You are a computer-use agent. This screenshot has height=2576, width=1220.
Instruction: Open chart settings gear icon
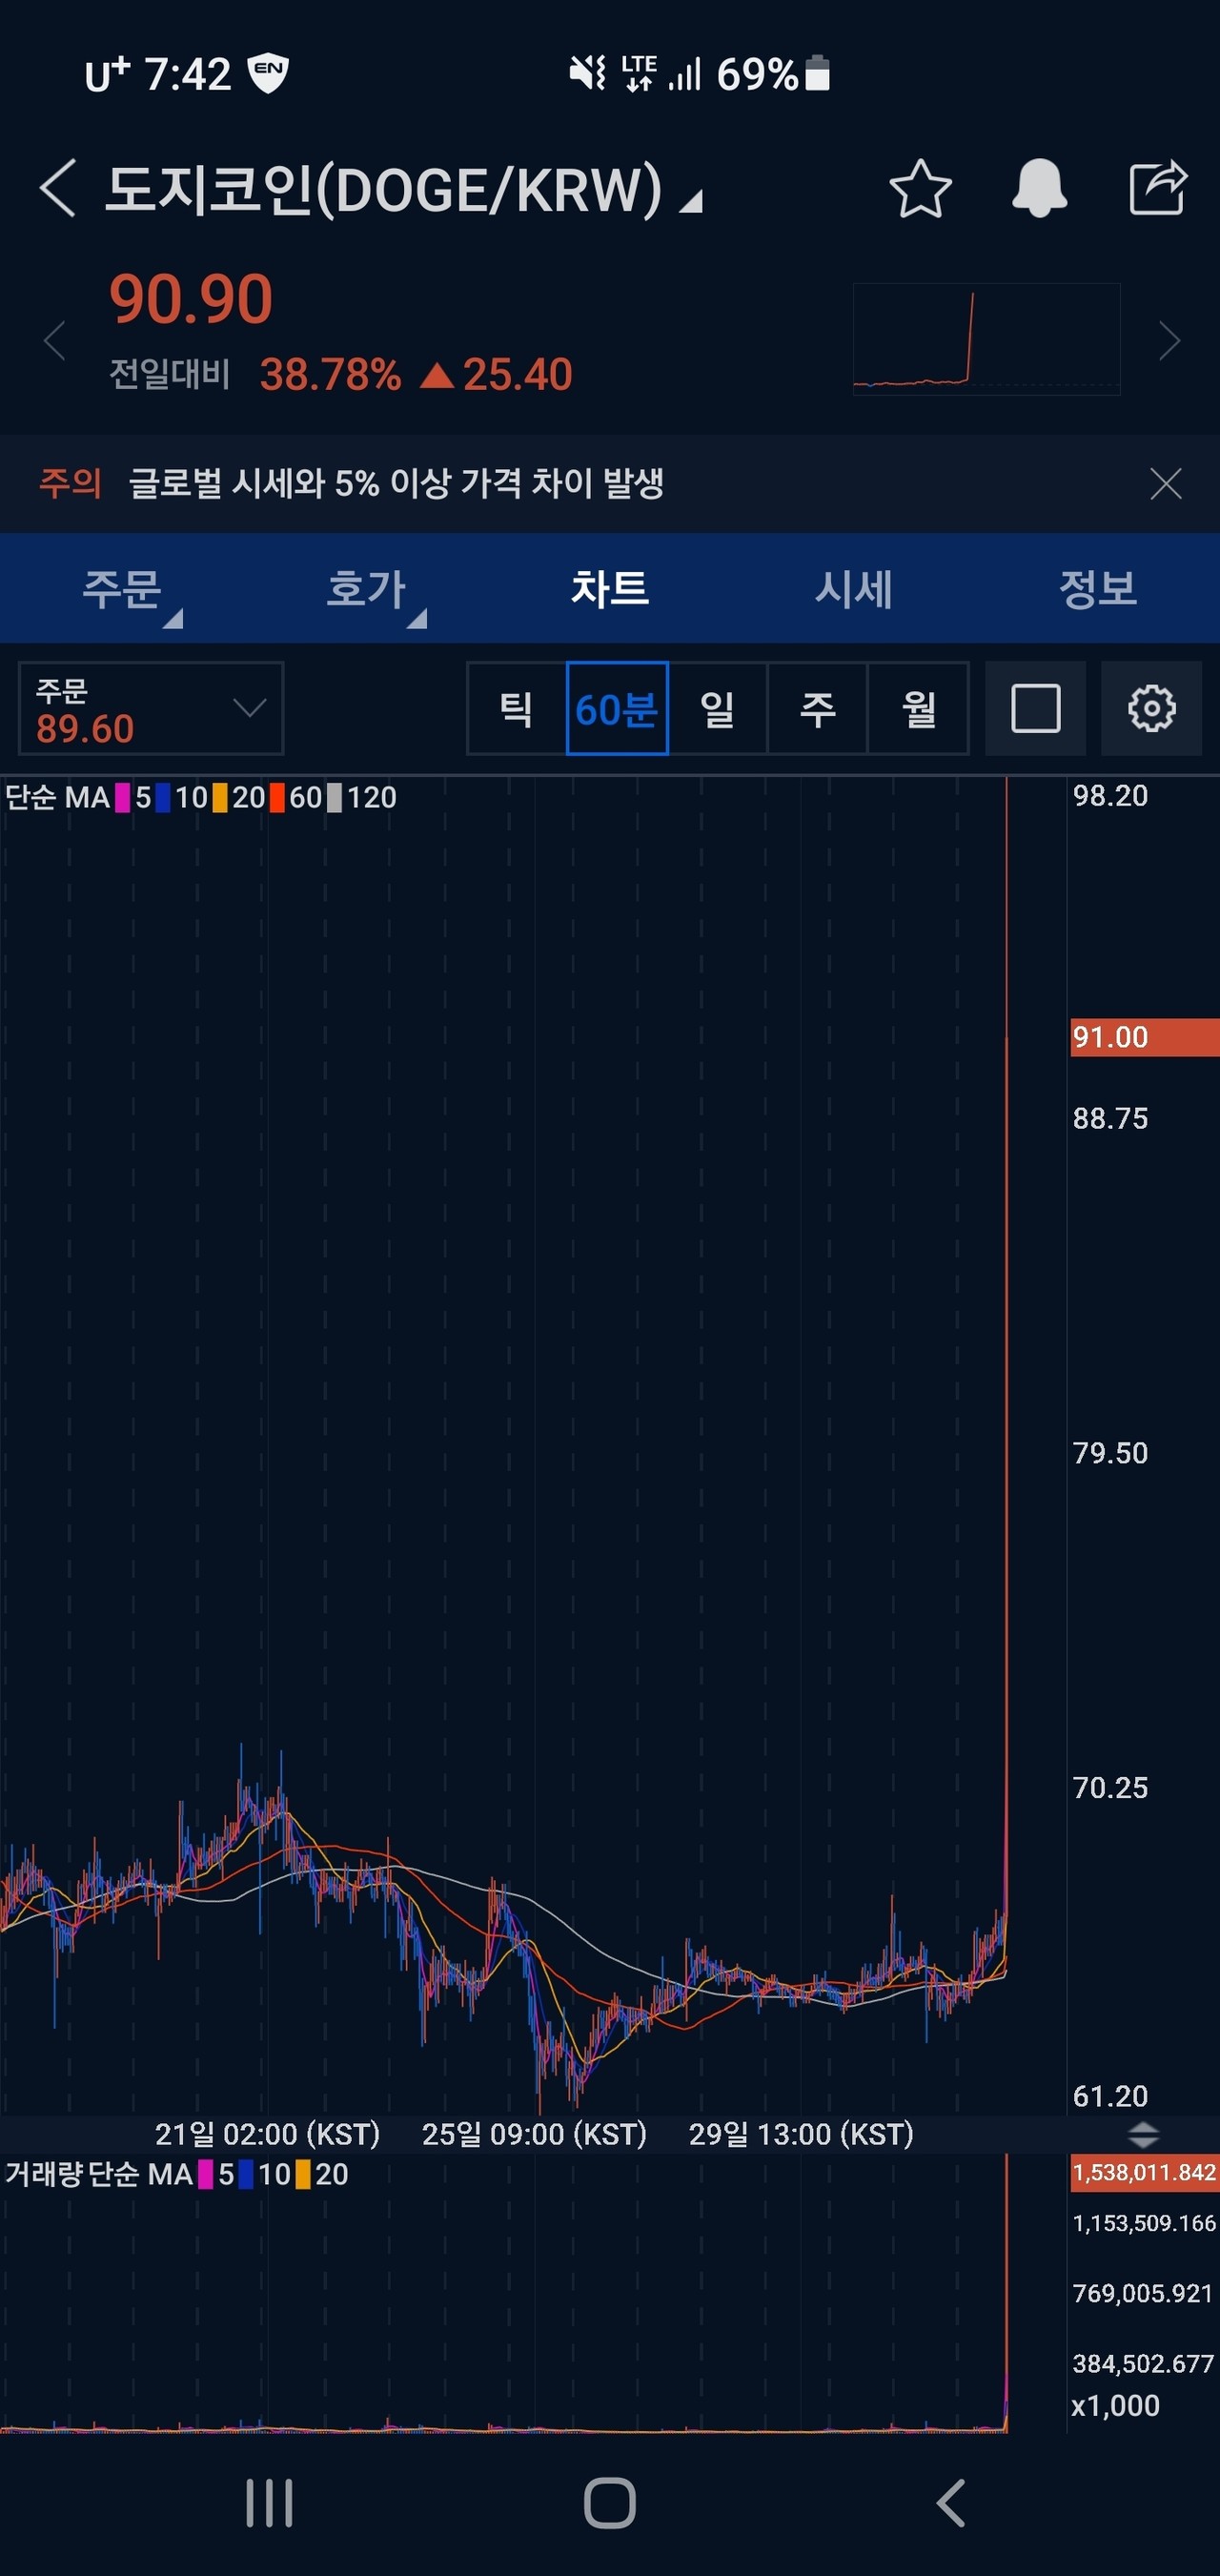pyautogui.click(x=1151, y=708)
